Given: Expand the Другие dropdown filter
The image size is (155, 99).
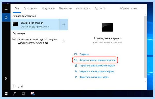Looking at the screenshot, I should pos(100,8).
